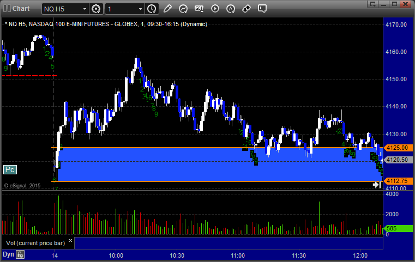This screenshot has height=262, width=415.
Task: Click the Chart window grip icon
Action: [7, 9]
